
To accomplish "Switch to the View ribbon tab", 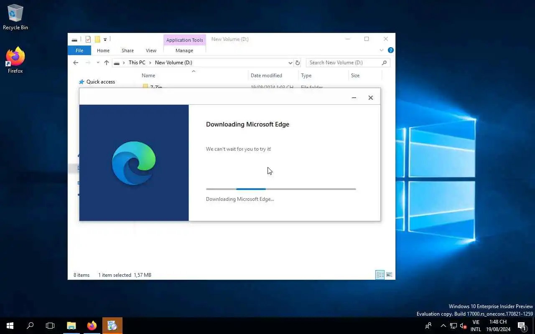I will click(151, 51).
